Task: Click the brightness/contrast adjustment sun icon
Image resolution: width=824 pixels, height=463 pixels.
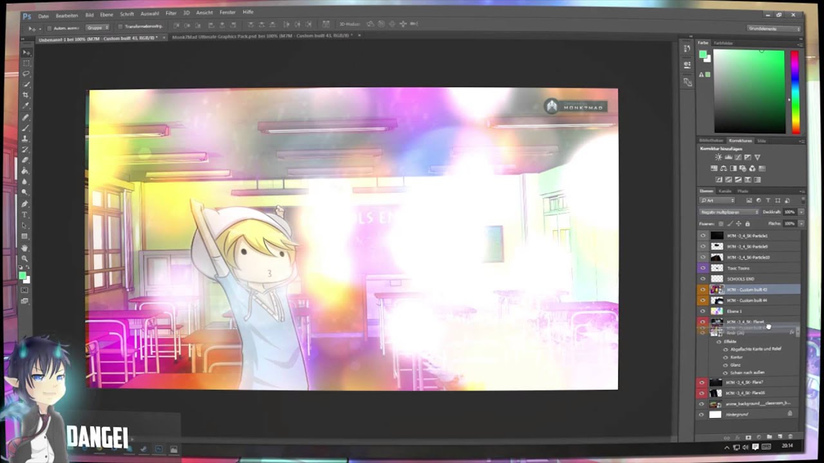Action: pos(718,157)
